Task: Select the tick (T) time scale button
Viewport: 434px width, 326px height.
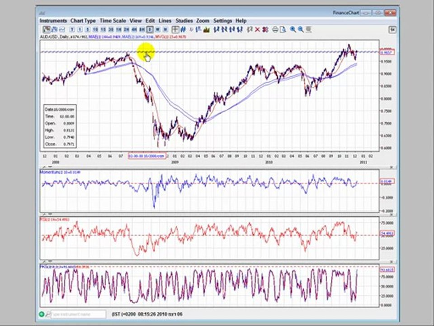Action: [x=72, y=29]
